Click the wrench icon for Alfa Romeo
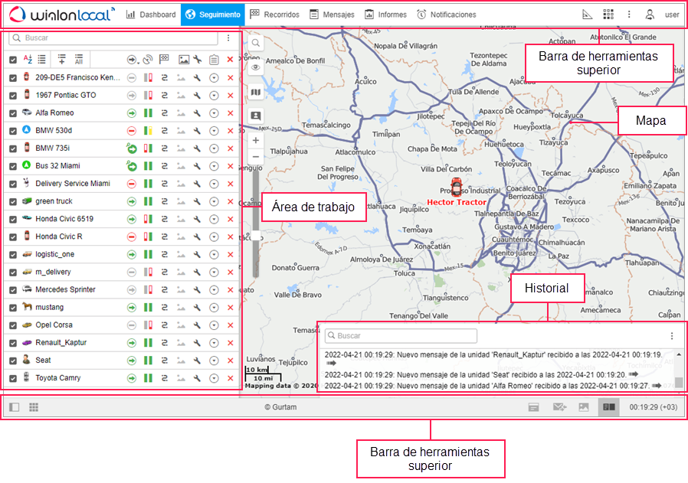Image resolution: width=688 pixels, height=483 pixels. pyautogui.click(x=198, y=113)
